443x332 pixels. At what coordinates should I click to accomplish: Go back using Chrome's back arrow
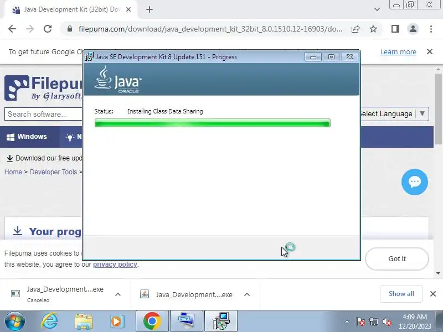click(12, 29)
